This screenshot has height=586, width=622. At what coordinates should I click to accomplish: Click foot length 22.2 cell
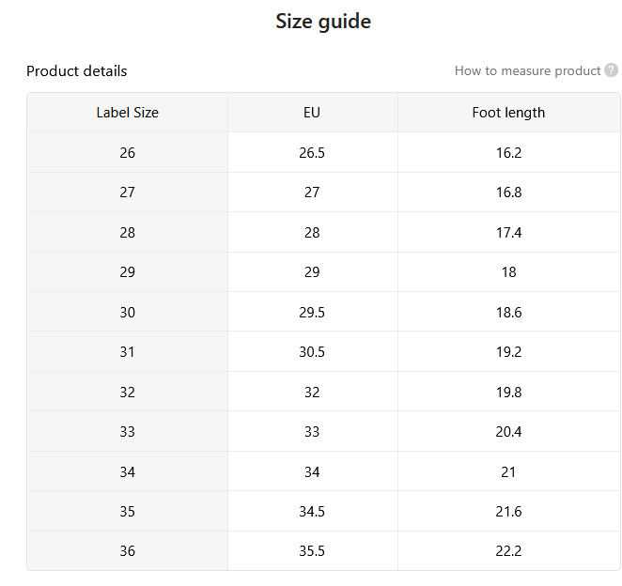click(508, 550)
